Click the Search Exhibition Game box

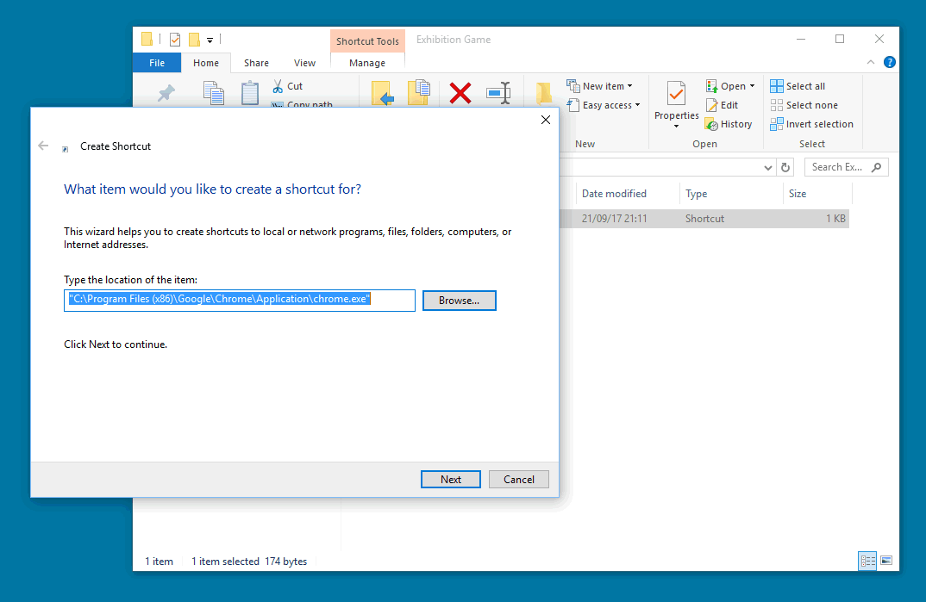tap(847, 167)
